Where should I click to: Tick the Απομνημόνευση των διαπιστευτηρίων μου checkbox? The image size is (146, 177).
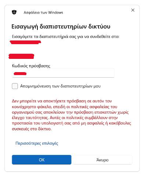(x=15, y=86)
